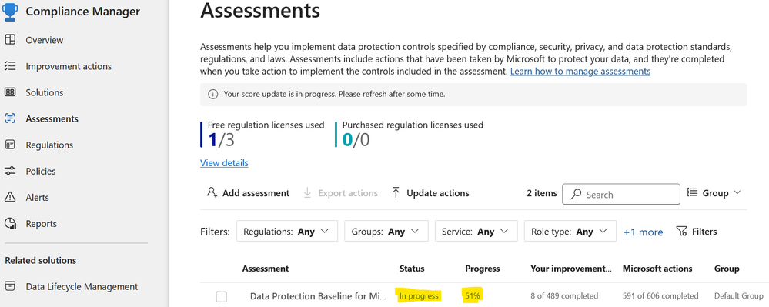Click the Add assessment button
Screen dimensions: 769x307
[248, 193]
